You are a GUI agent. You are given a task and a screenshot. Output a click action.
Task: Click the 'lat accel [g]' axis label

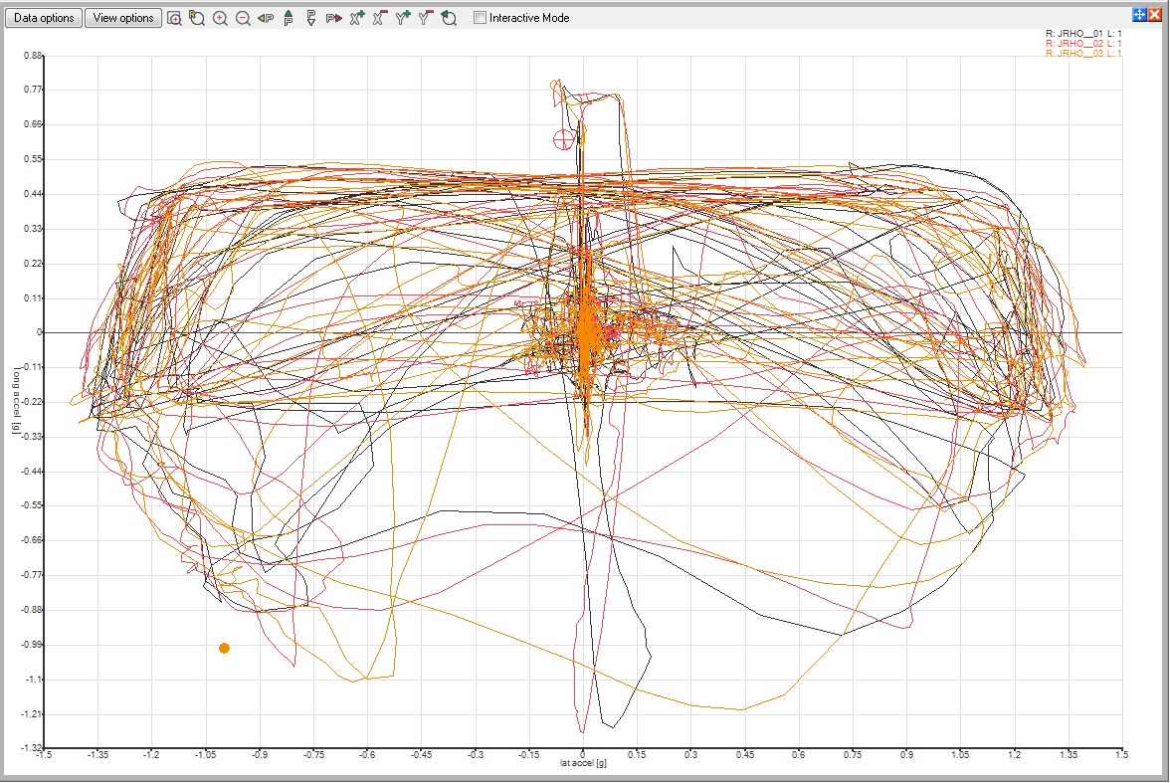pos(583,763)
